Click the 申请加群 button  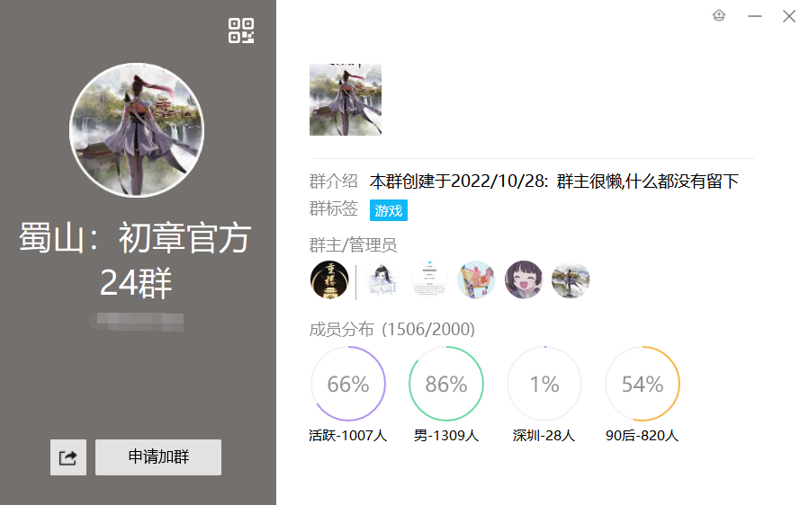(158, 457)
